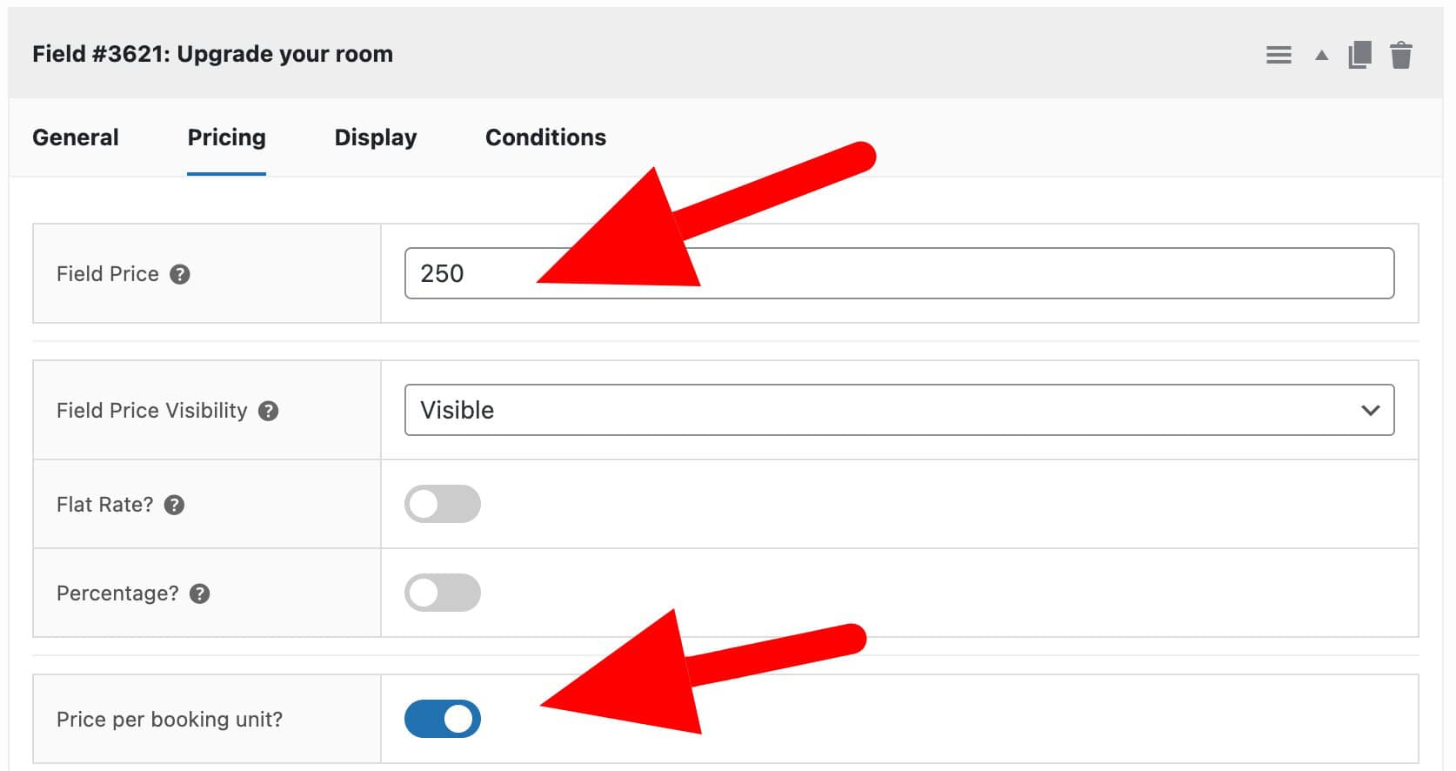The image size is (1456, 771).
Task: Open the Flat Rate help tooltip
Action: pyautogui.click(x=174, y=504)
